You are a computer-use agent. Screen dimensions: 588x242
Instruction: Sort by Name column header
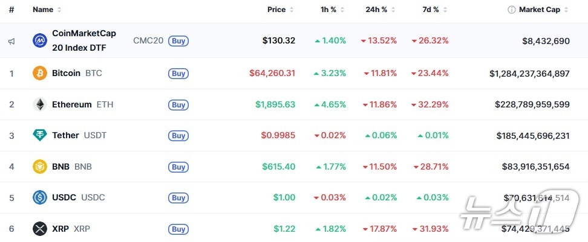coord(43,10)
